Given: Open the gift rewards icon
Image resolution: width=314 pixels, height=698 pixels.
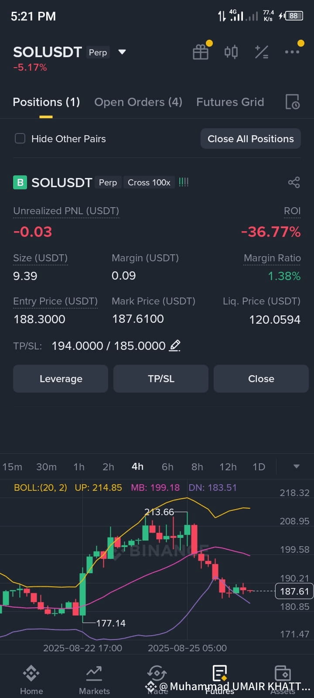Looking at the screenshot, I should (x=201, y=52).
